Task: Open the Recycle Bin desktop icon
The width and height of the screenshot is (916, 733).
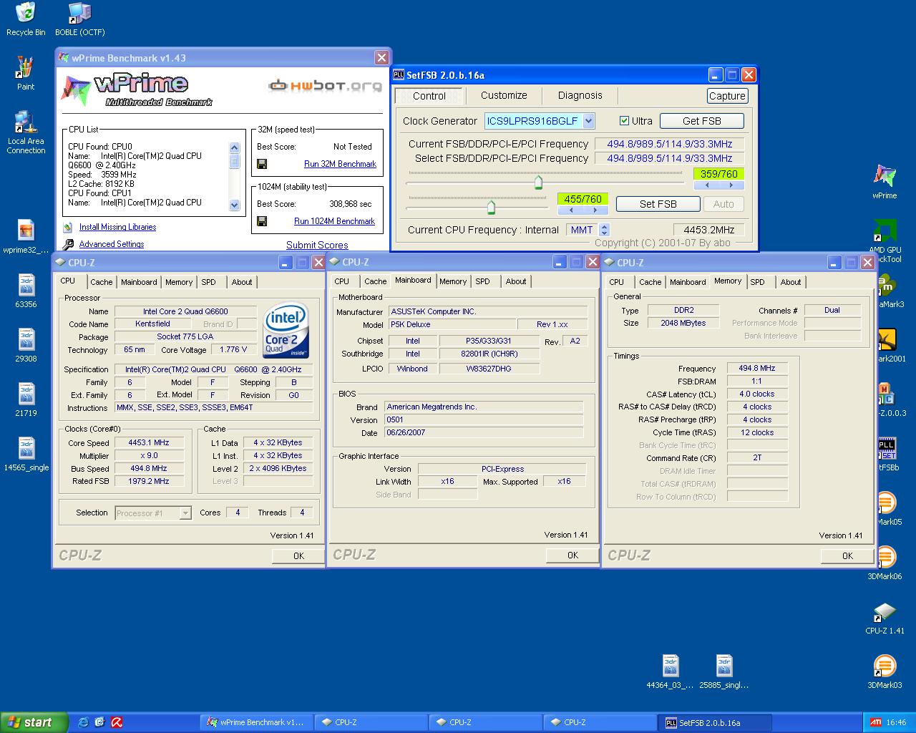Action: click(x=26, y=19)
